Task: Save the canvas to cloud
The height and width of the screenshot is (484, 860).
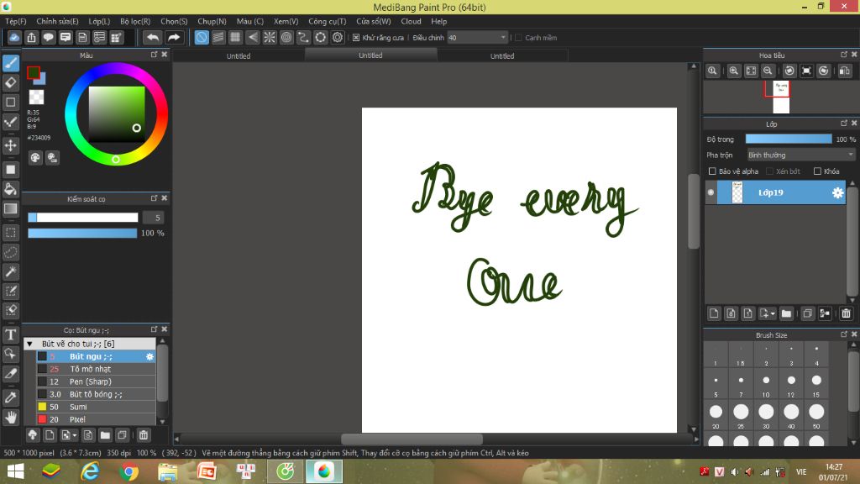Action: point(14,37)
